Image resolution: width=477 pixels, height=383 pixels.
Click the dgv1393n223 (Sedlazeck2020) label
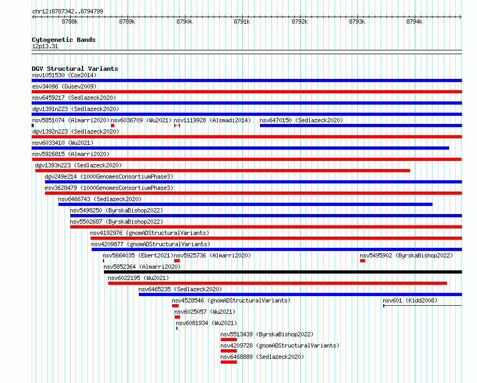[x=78, y=165]
